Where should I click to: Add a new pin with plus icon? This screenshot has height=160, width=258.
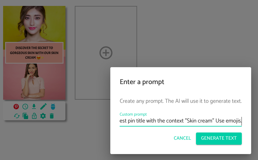[x=106, y=52]
